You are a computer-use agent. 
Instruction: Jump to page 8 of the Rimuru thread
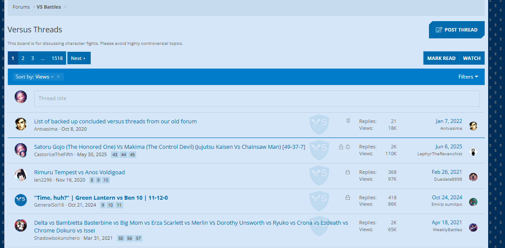92,180
